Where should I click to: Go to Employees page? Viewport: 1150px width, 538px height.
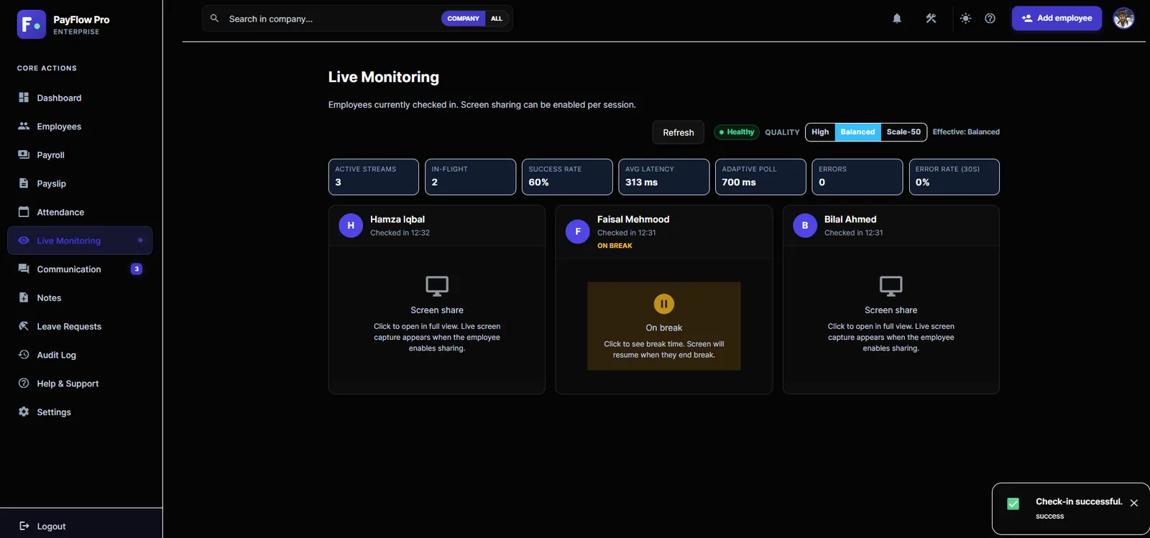click(80, 126)
